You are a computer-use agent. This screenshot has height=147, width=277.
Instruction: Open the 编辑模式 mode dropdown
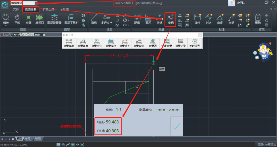[36, 3]
